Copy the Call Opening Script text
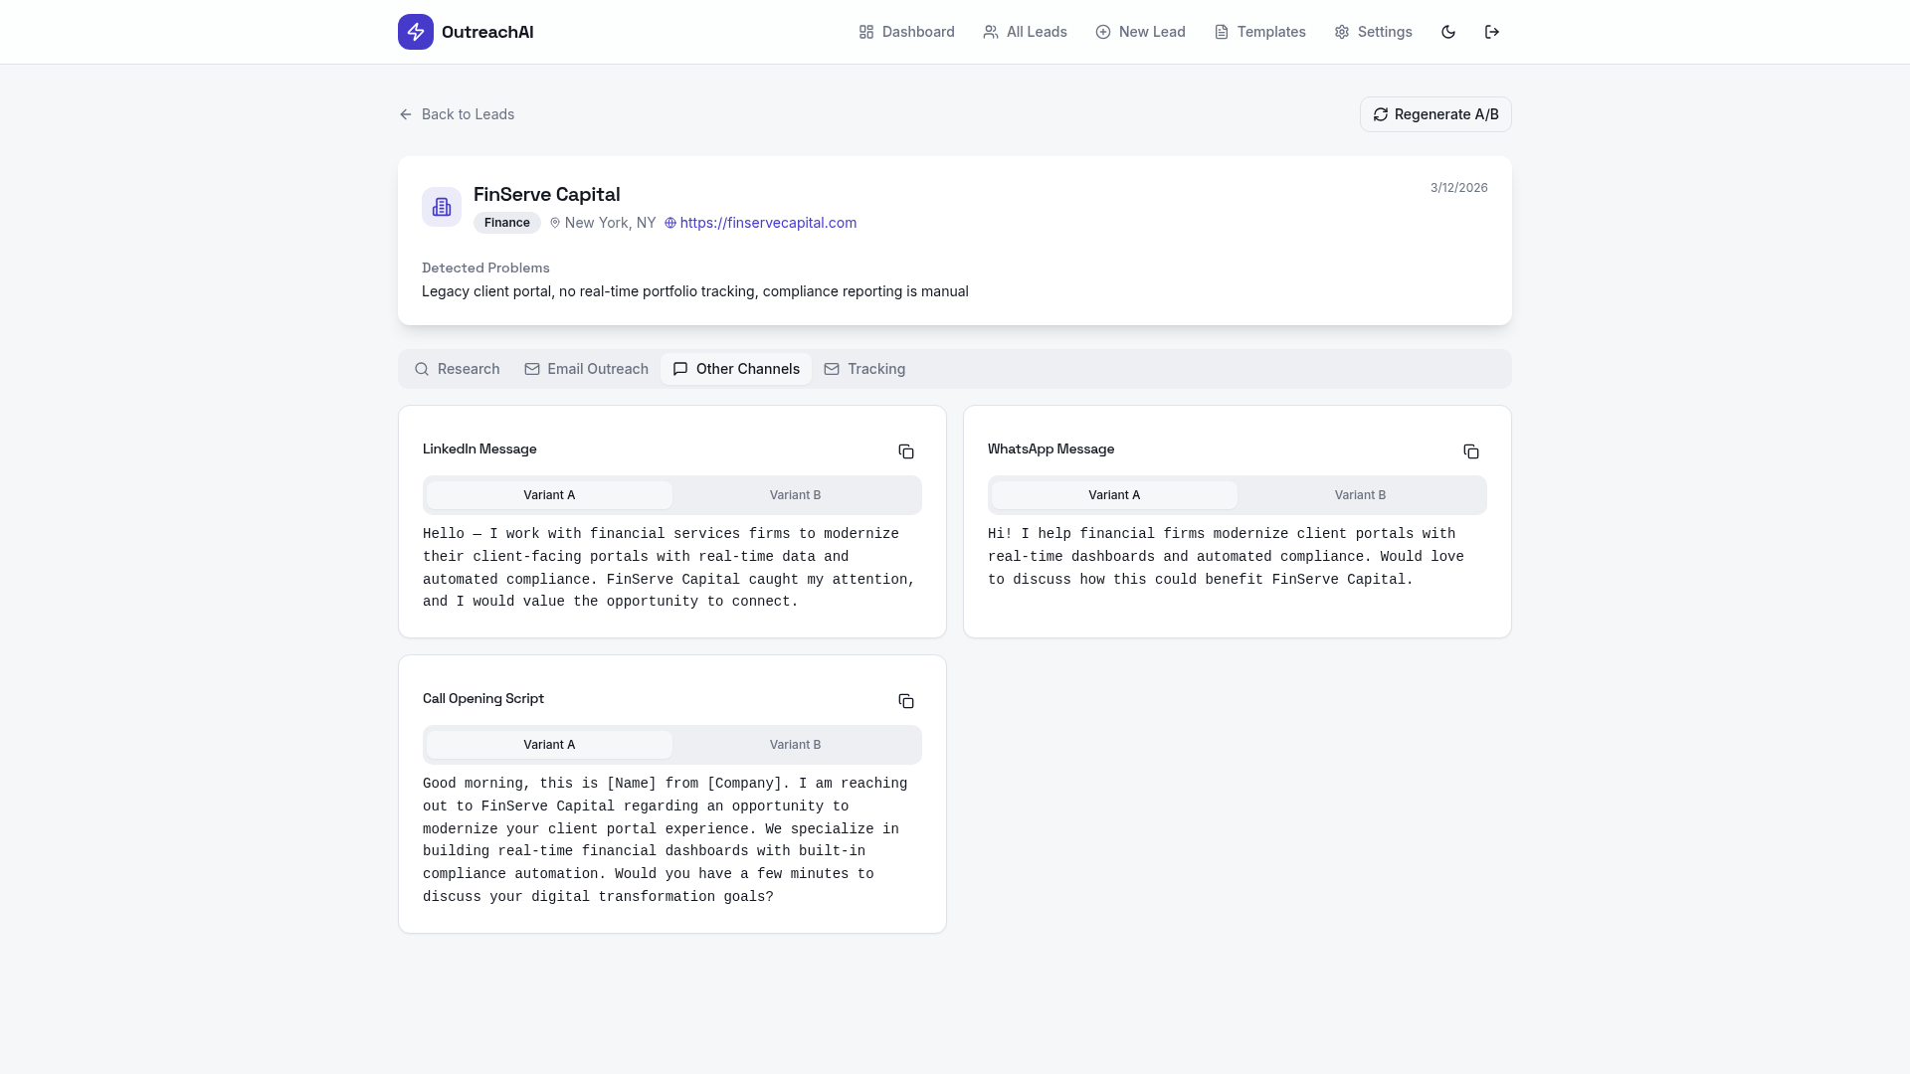1910x1074 pixels. (906, 701)
